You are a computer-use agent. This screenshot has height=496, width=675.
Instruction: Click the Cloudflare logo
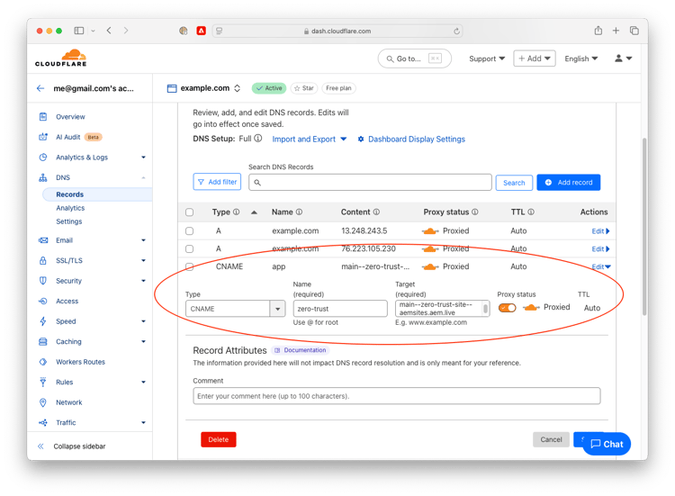tap(60, 59)
